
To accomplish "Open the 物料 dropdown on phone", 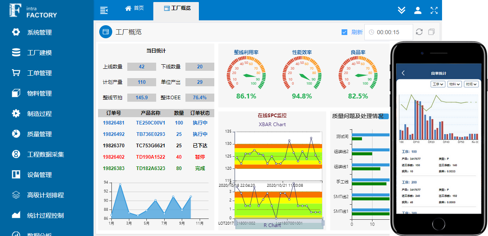I will coord(454,84).
